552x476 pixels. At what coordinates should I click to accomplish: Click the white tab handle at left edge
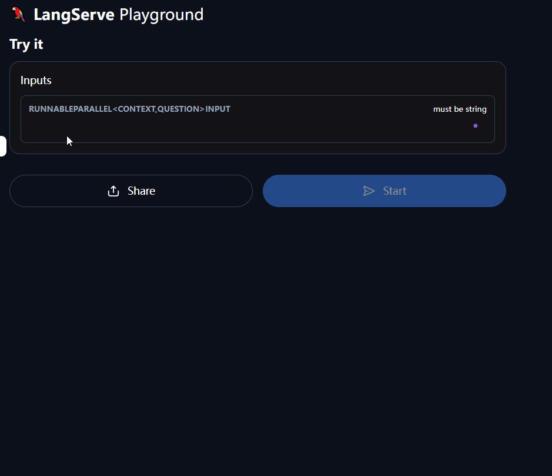3,147
